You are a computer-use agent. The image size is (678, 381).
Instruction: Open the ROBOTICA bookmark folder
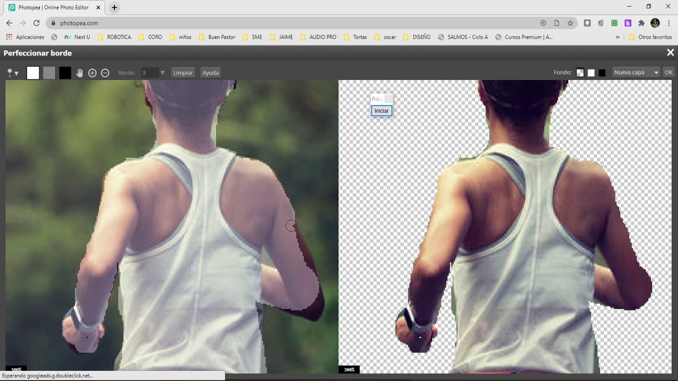click(x=114, y=37)
